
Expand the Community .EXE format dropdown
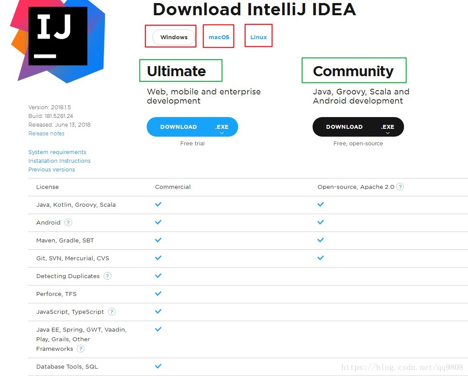[388, 128]
